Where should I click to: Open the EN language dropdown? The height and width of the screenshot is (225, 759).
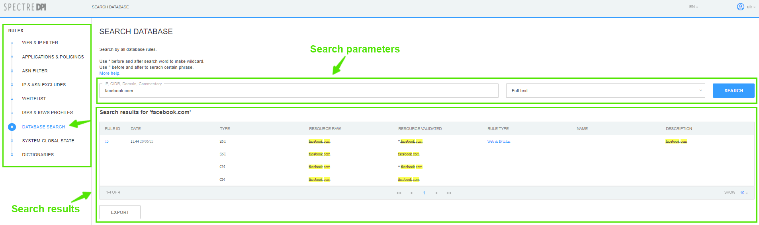tap(693, 7)
